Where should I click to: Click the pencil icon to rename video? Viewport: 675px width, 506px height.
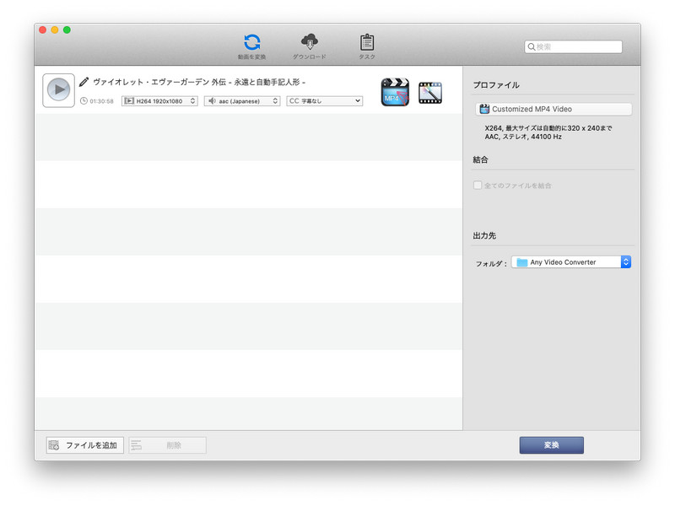[x=84, y=83]
